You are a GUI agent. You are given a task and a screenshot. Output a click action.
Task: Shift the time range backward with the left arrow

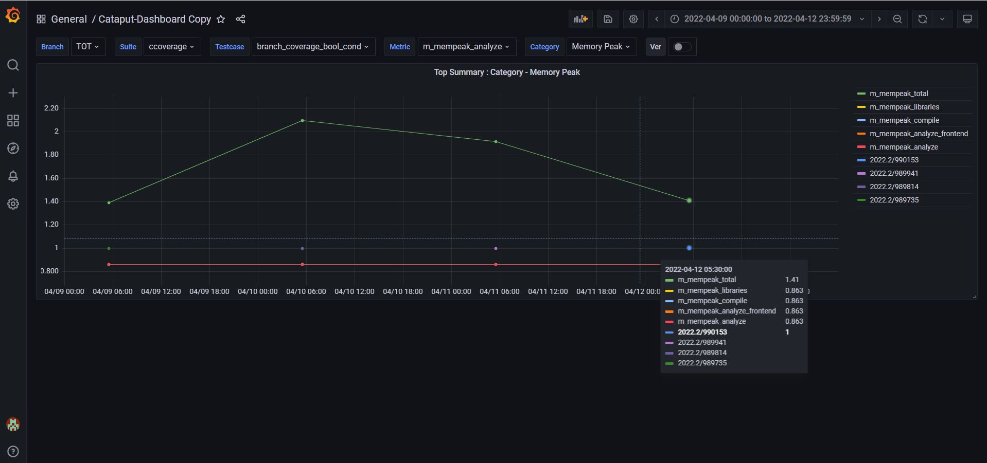[x=656, y=18]
